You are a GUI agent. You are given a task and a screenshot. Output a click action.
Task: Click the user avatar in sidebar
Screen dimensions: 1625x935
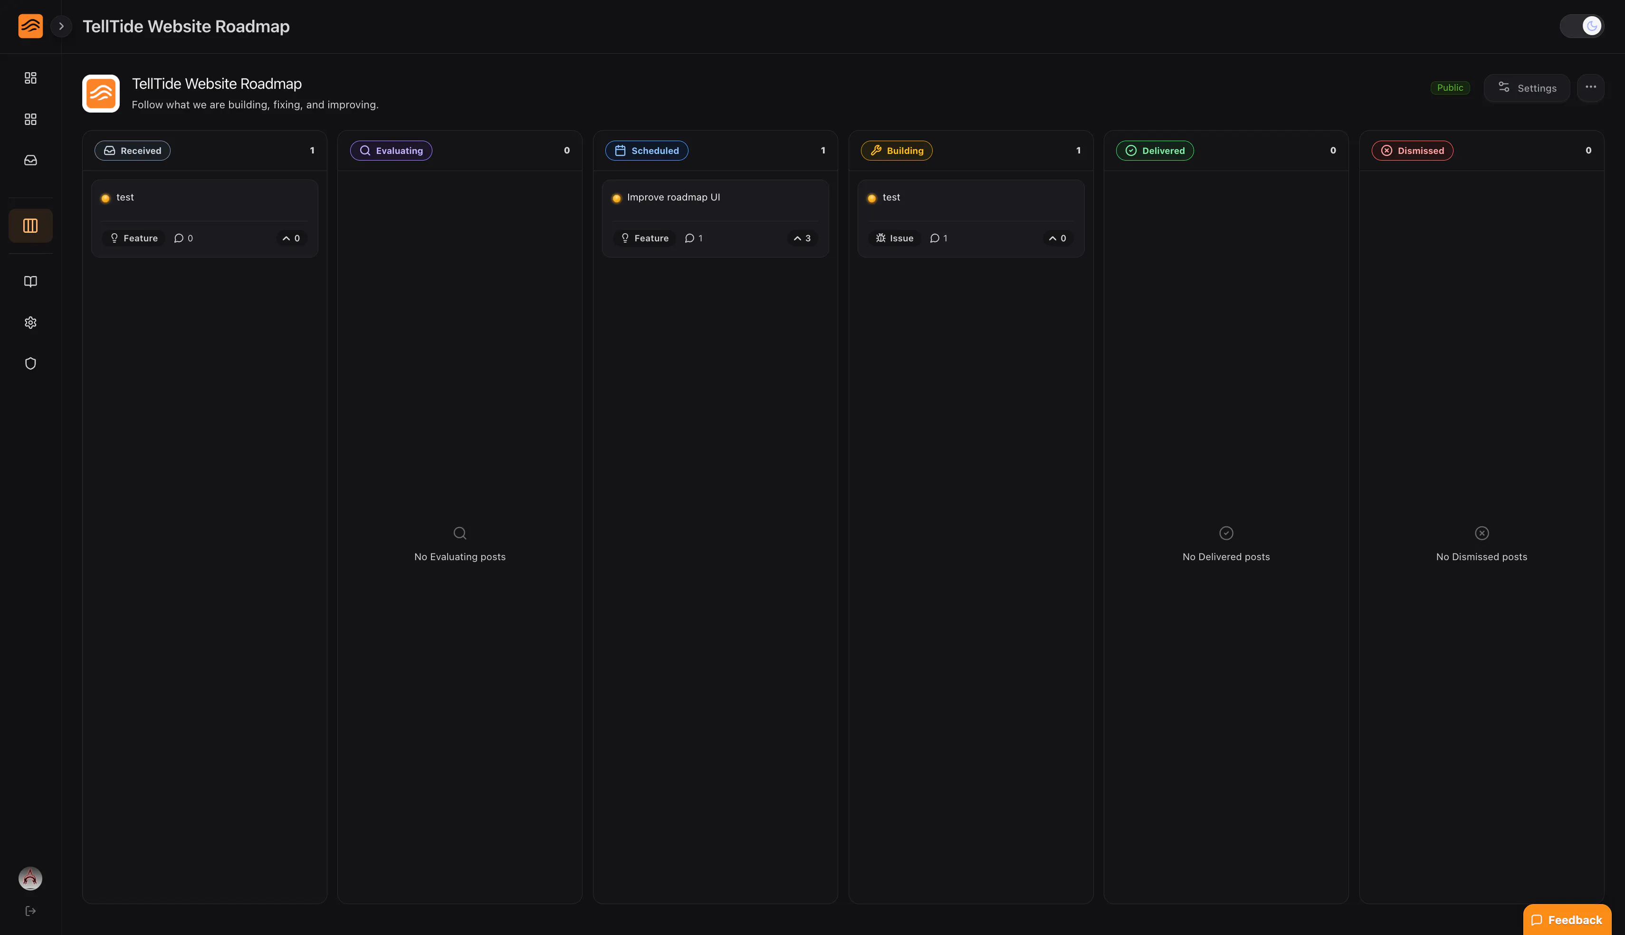(30, 878)
